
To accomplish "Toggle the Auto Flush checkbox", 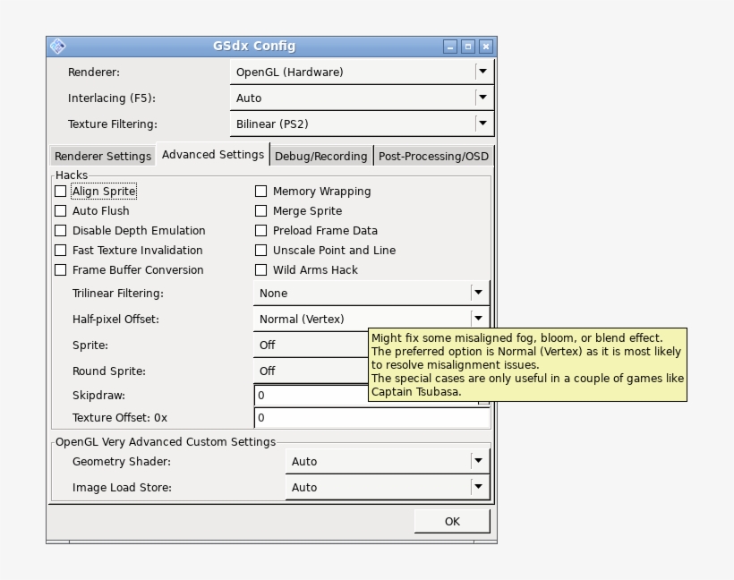I will coord(61,211).
